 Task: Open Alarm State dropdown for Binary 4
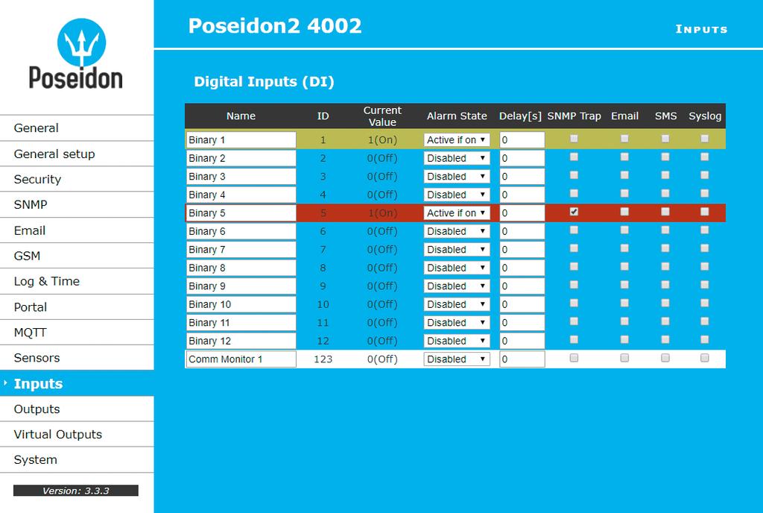pos(457,195)
